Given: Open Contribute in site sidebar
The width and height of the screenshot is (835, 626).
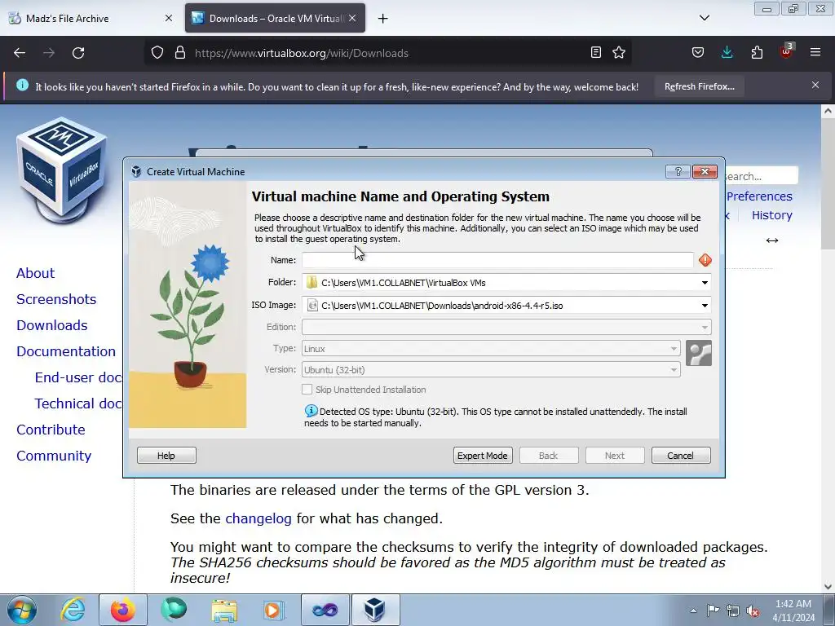Looking at the screenshot, I should click(51, 430).
